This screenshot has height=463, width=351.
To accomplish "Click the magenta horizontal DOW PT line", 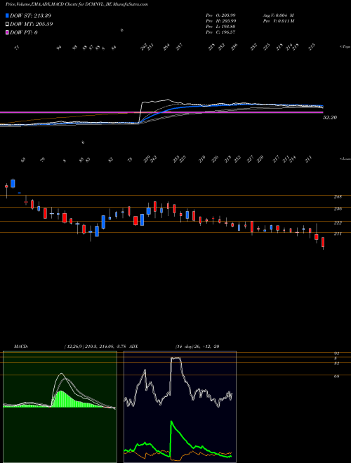I will [161, 112].
